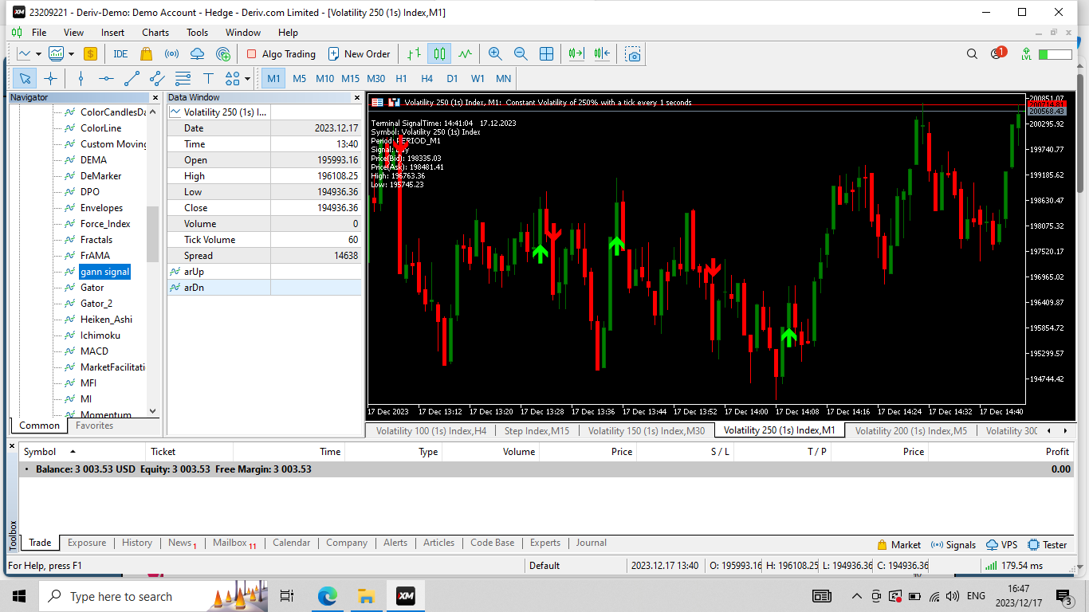The width and height of the screenshot is (1089, 612).
Task: Switch timeframe to M30
Action: (375, 78)
